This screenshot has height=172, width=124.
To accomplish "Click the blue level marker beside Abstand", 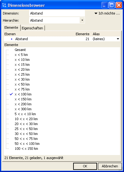I will (x=12, y=39).
